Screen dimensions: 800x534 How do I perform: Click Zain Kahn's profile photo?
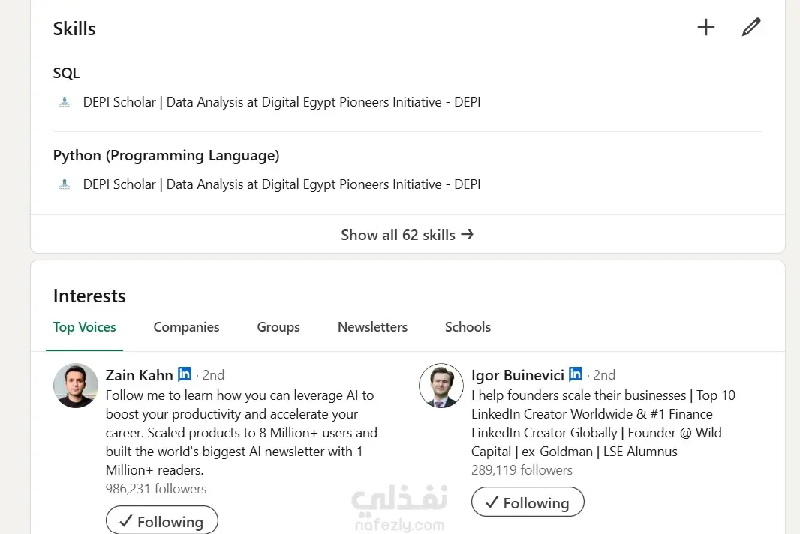[75, 385]
